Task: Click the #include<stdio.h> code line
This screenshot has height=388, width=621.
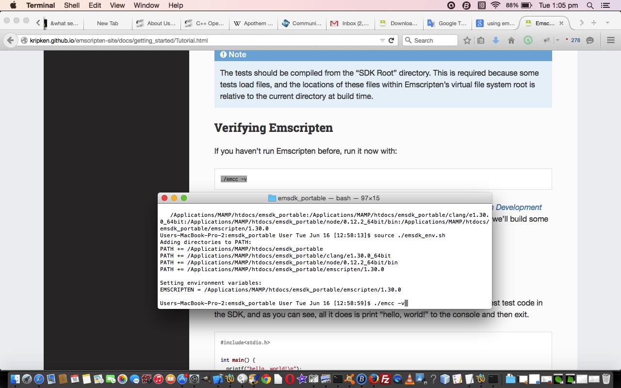Action: tap(245, 342)
